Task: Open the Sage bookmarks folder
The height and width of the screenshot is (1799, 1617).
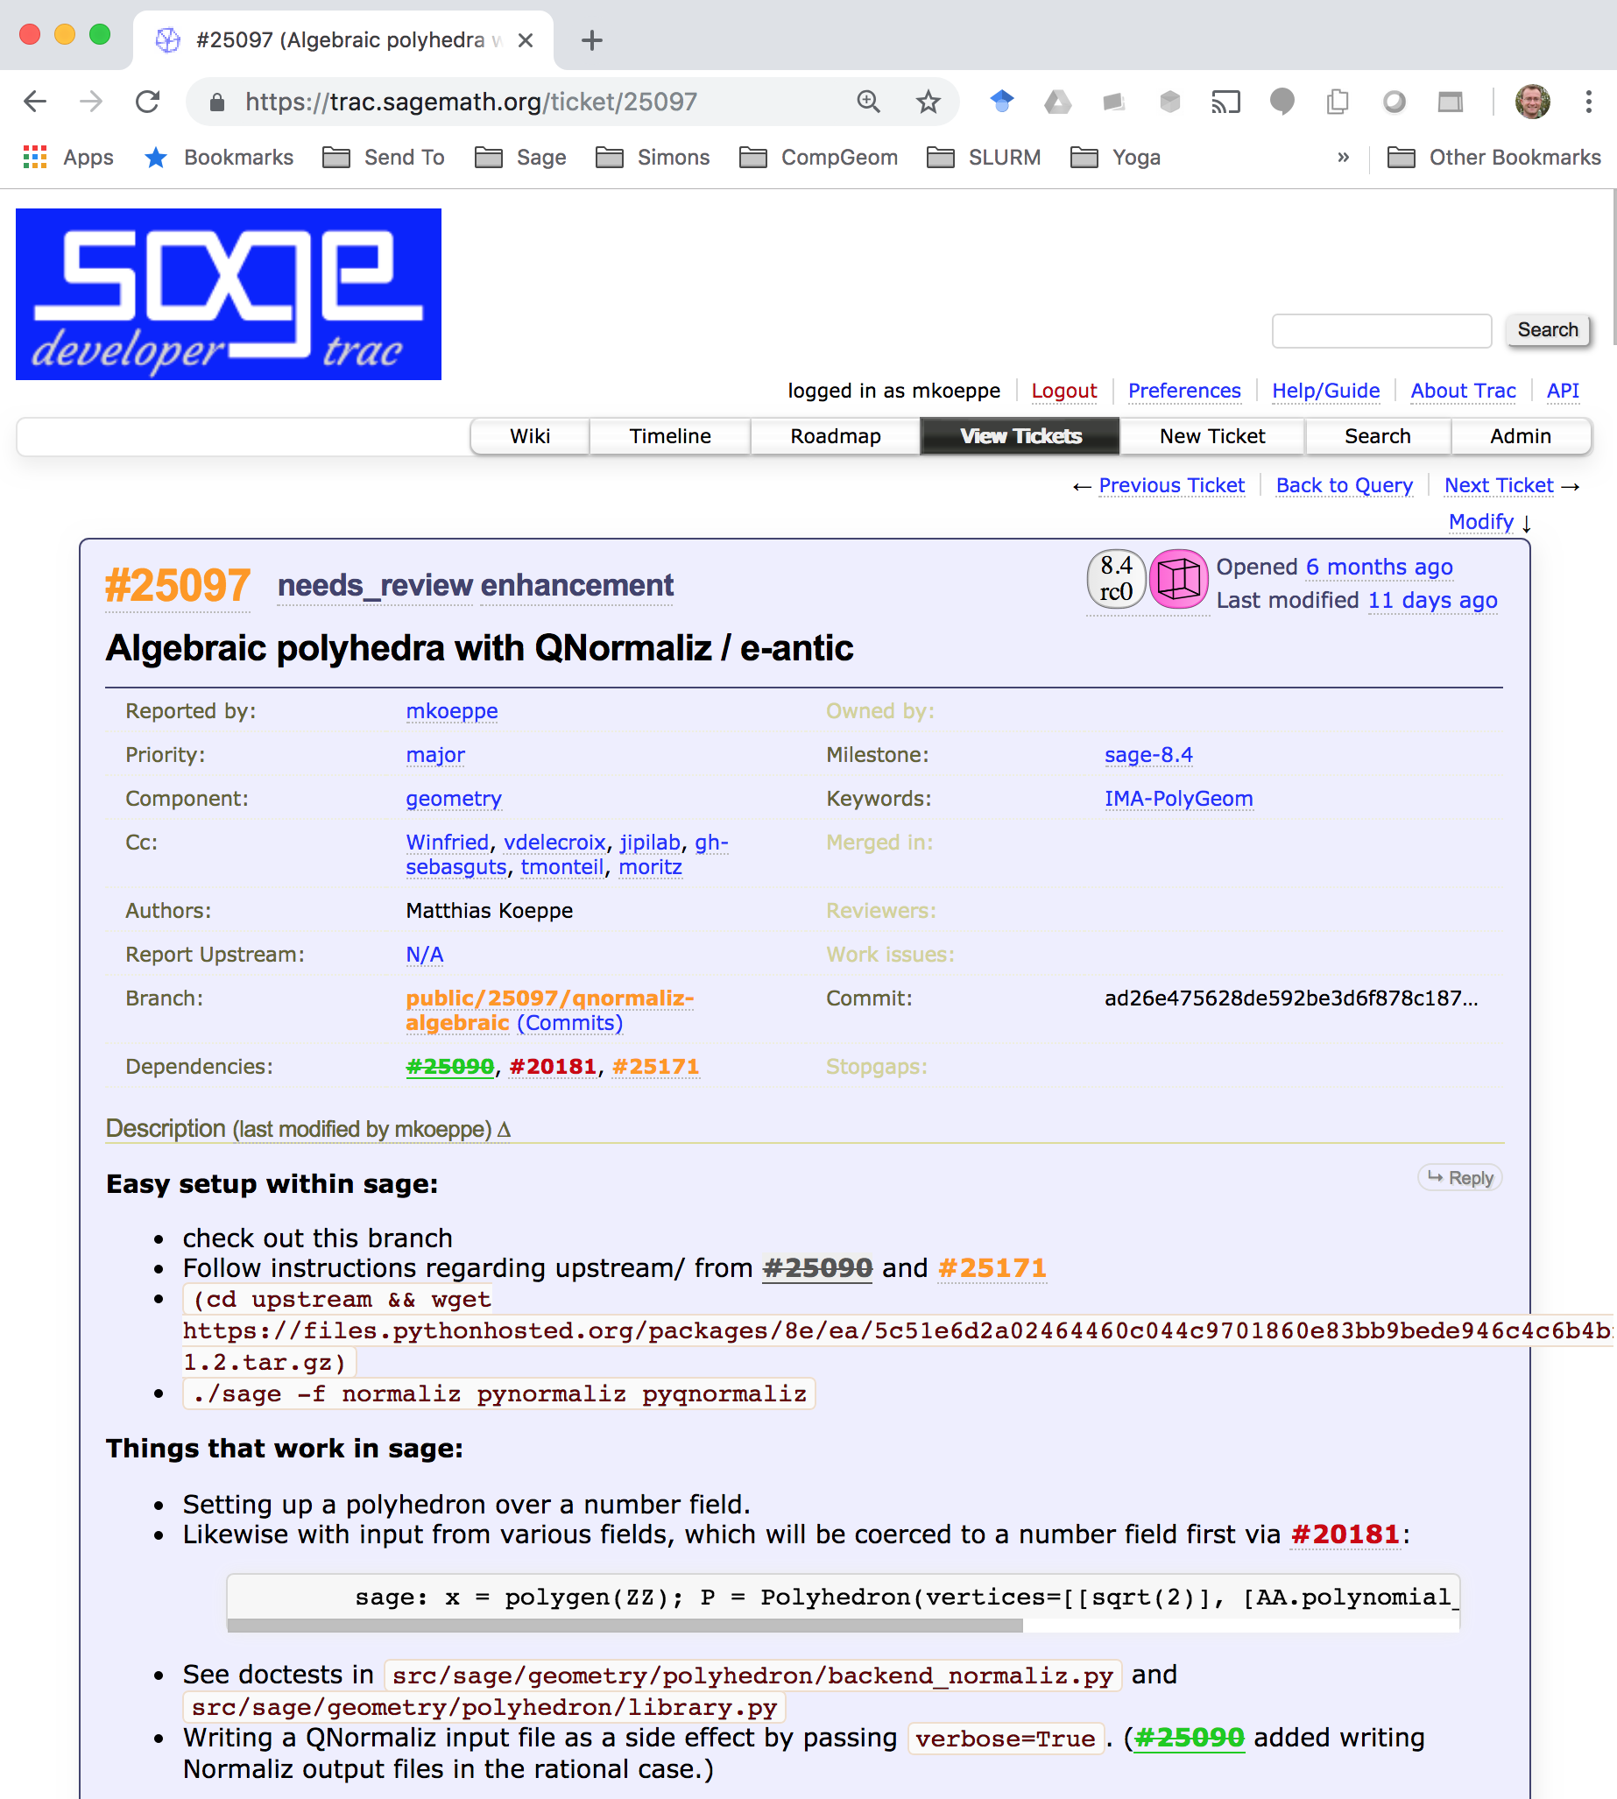Action: point(520,158)
